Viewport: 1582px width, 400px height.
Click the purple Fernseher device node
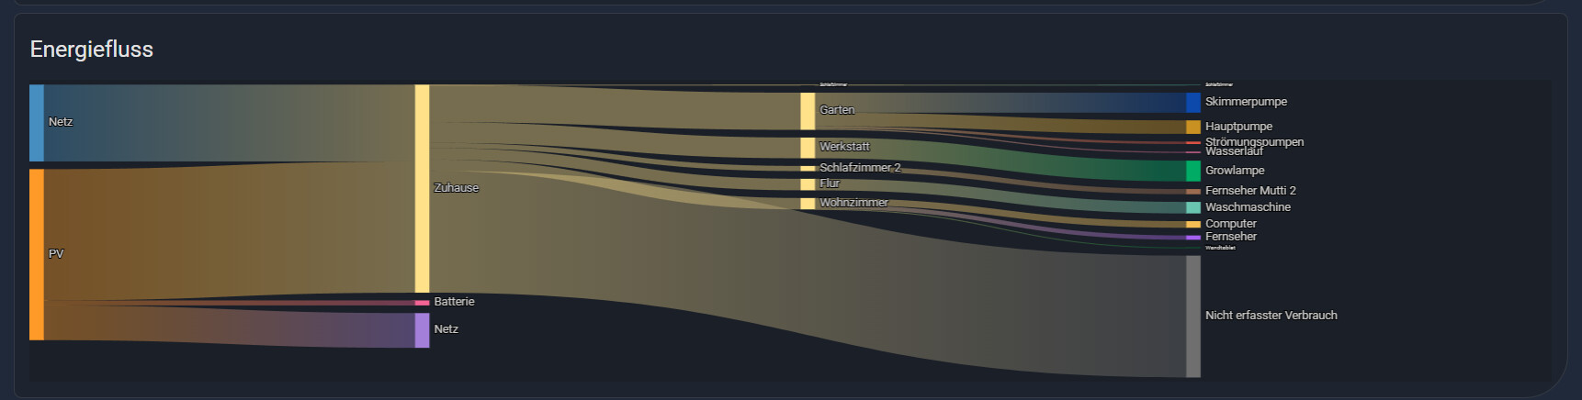coord(1192,238)
